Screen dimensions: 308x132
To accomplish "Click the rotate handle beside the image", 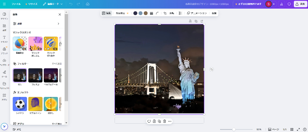I will [212, 69].
